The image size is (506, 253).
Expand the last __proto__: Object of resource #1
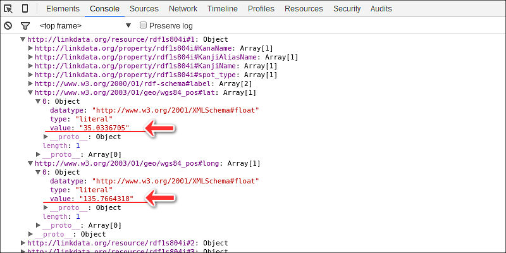30,233
